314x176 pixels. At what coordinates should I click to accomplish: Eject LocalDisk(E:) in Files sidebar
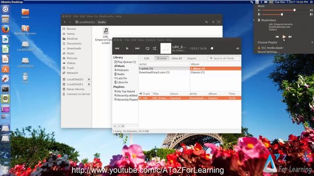point(89,84)
